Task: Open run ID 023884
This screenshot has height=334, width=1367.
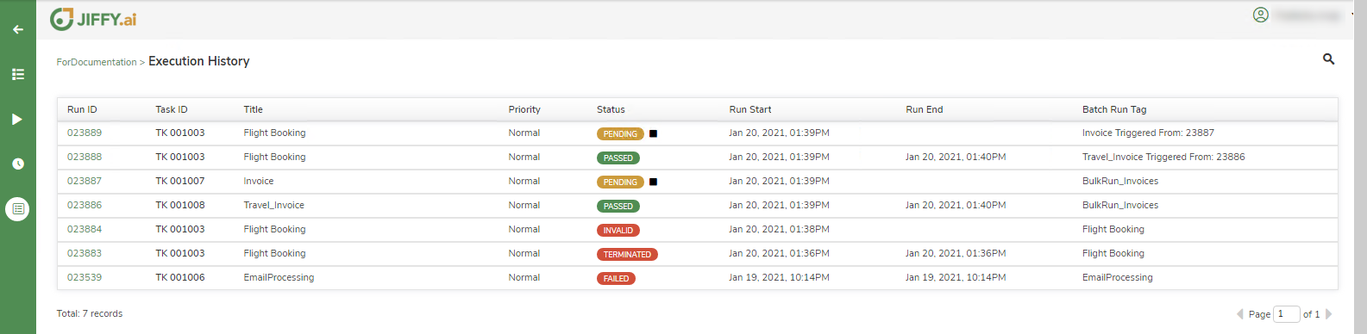Action: coord(85,229)
